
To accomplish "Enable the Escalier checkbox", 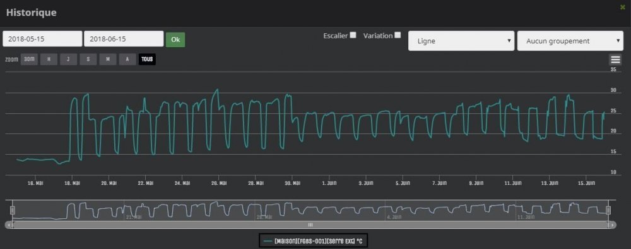I will pyautogui.click(x=353, y=35).
